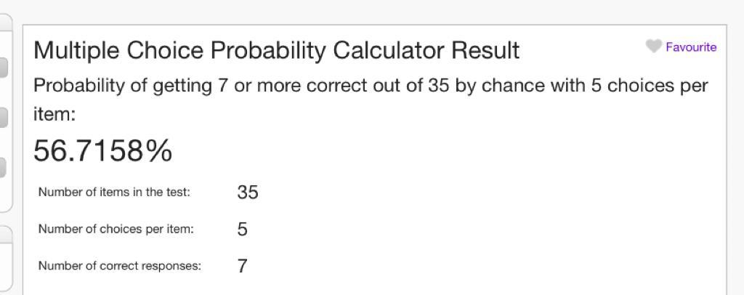Click the grey heart Favourite icon
The width and height of the screenshot is (744, 295).
tap(653, 46)
